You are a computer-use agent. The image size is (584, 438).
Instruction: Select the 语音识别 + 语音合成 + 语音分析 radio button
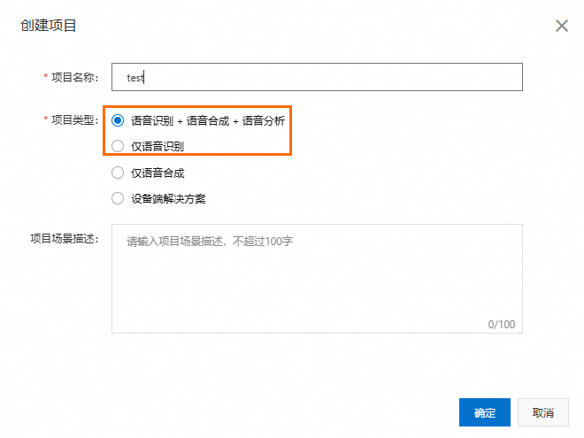pyautogui.click(x=118, y=120)
